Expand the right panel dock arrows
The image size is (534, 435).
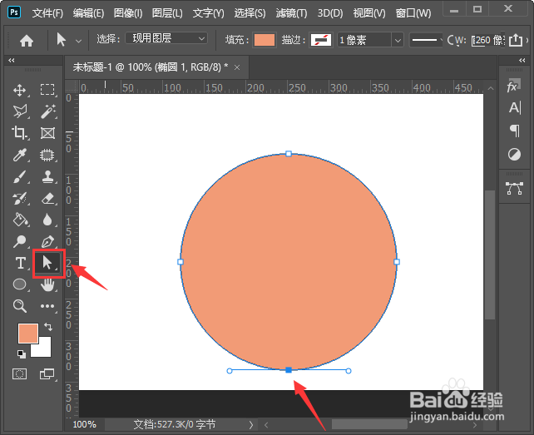coord(522,60)
